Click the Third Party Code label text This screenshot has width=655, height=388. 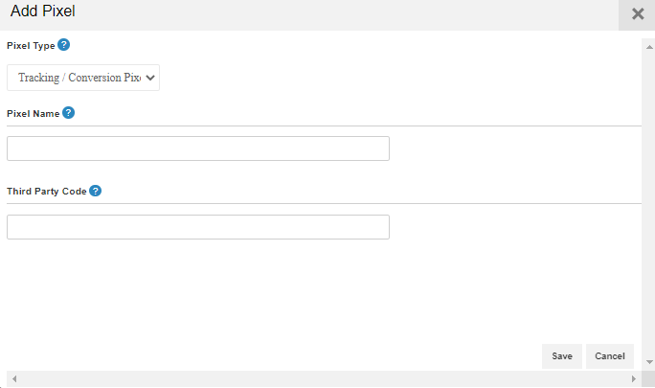pyautogui.click(x=46, y=192)
